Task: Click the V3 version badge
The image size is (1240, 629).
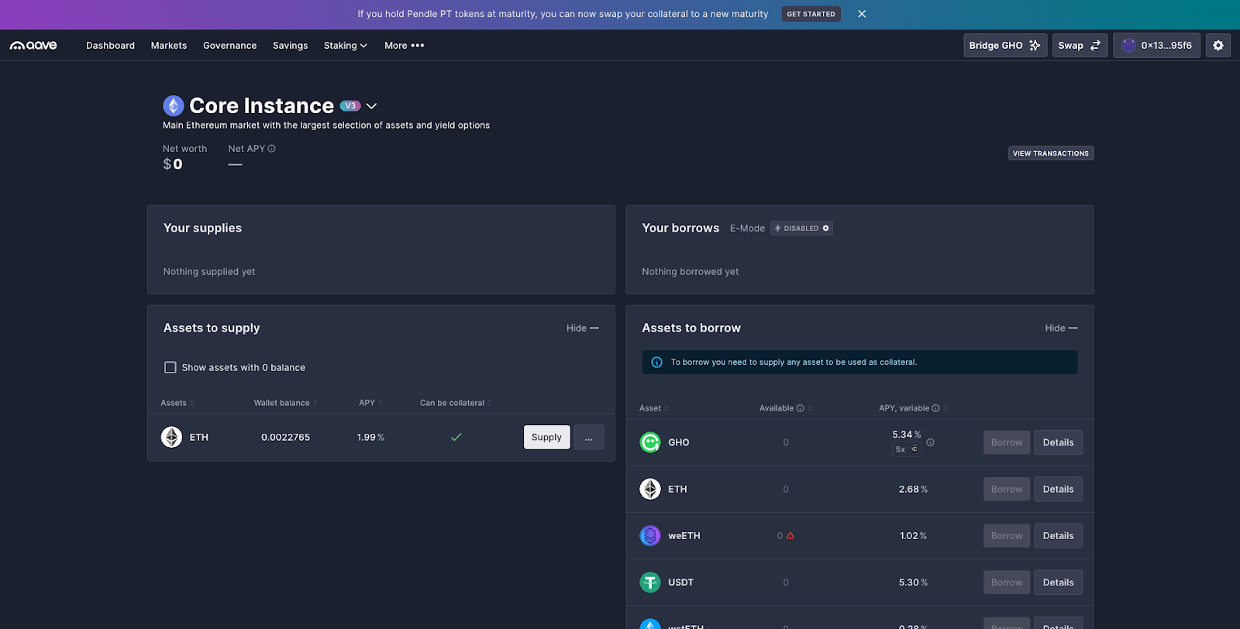Action: pyautogui.click(x=350, y=106)
